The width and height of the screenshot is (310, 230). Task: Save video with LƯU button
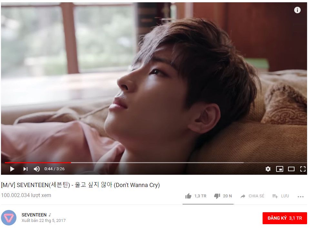[281, 196]
